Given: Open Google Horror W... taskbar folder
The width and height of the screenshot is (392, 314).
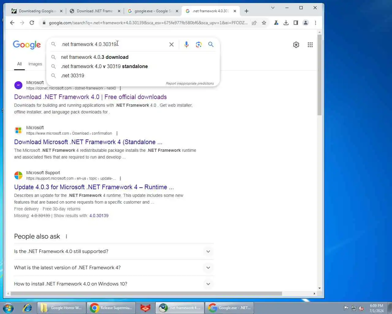Looking at the screenshot, I should [x=61, y=308].
